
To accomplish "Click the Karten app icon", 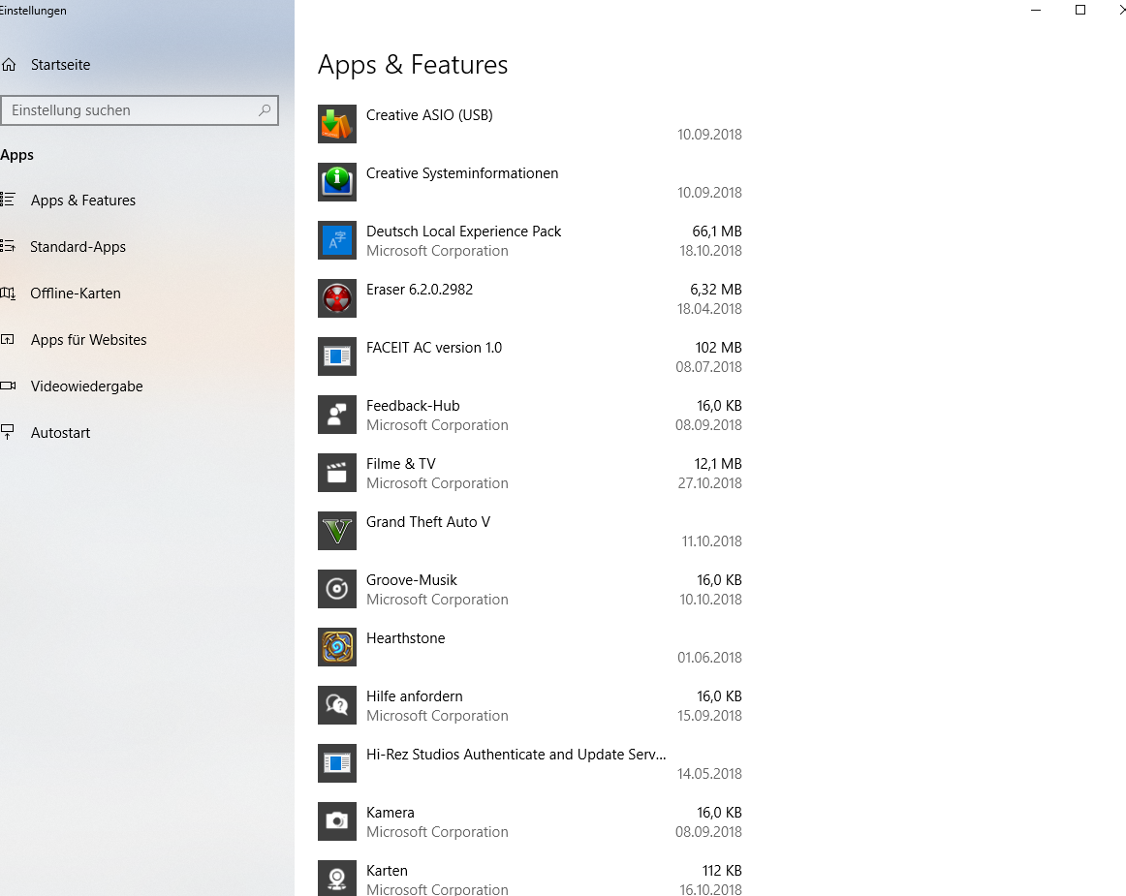I will [x=337, y=878].
